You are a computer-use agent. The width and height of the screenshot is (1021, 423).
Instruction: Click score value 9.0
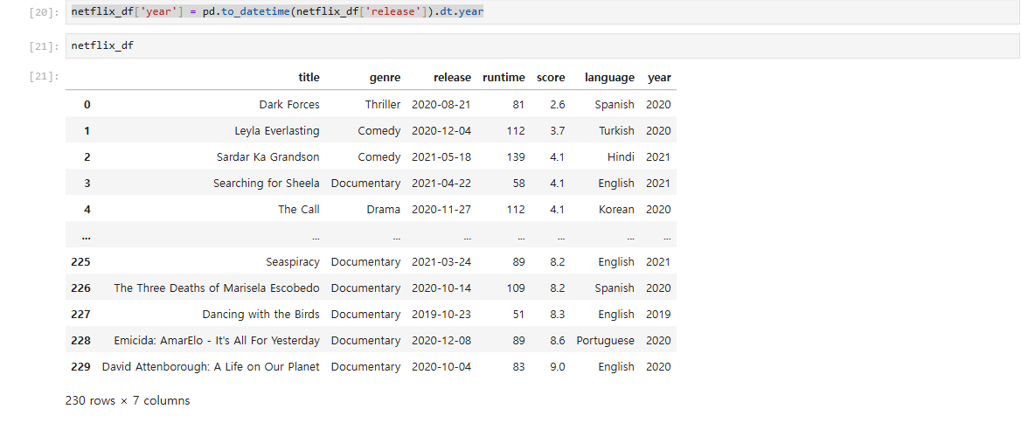(x=558, y=366)
